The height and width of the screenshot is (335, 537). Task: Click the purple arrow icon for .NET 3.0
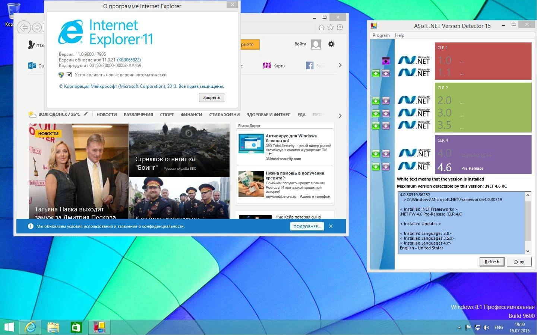click(x=386, y=113)
